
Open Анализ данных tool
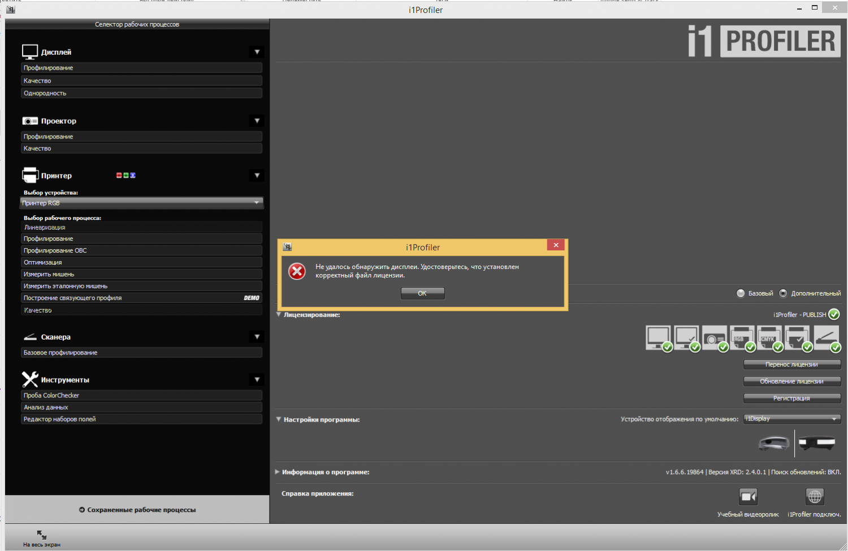(142, 407)
